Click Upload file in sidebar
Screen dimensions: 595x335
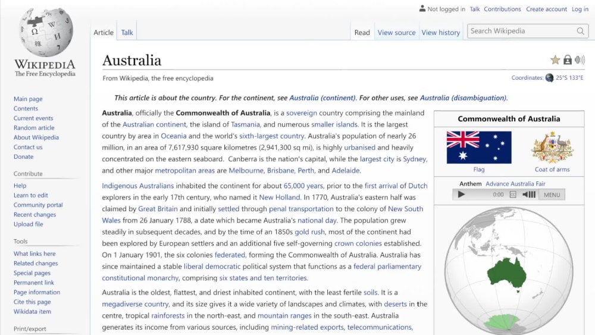point(29,224)
